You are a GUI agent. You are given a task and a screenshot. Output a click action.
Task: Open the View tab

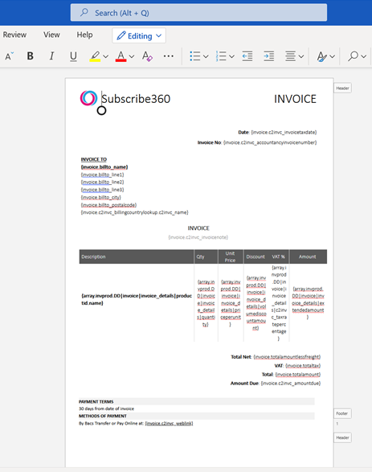51,35
